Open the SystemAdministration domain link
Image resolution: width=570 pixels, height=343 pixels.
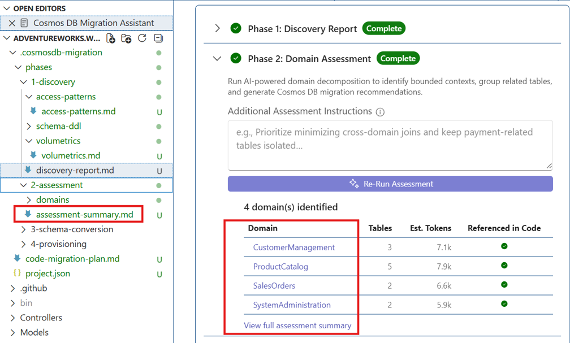(292, 305)
